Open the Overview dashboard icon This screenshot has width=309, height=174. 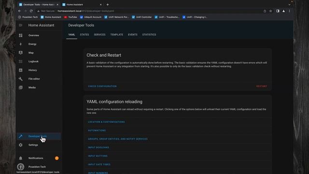pyautogui.click(x=21, y=35)
